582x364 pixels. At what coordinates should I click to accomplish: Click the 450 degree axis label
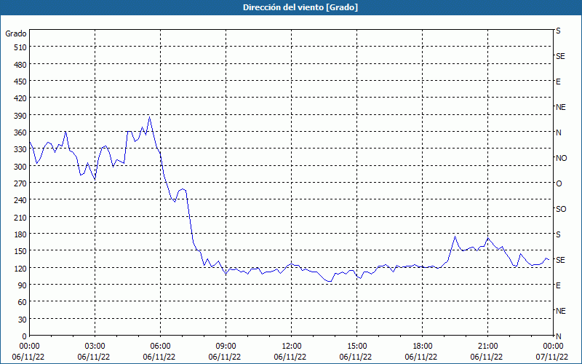20,82
